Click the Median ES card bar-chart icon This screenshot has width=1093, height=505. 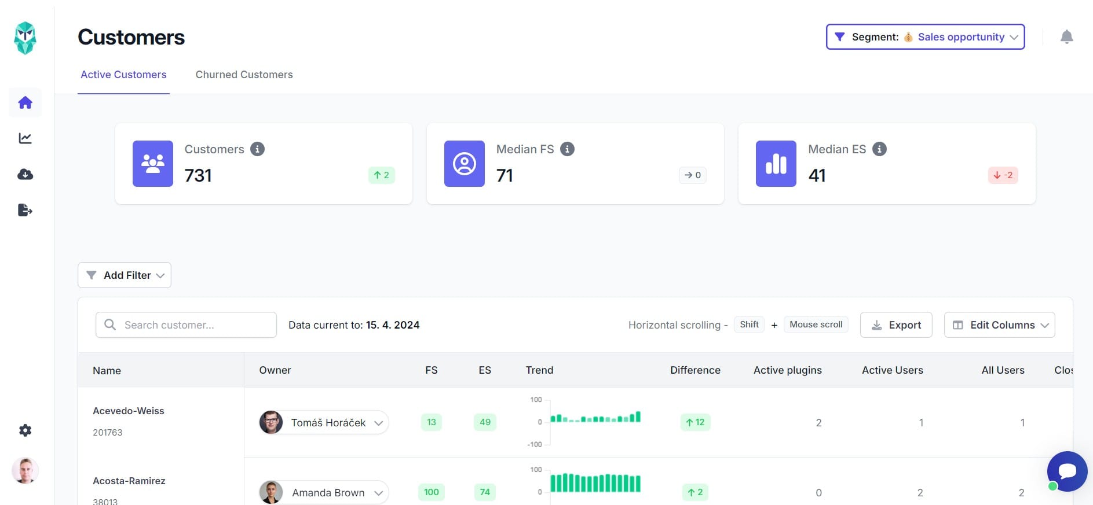point(776,164)
